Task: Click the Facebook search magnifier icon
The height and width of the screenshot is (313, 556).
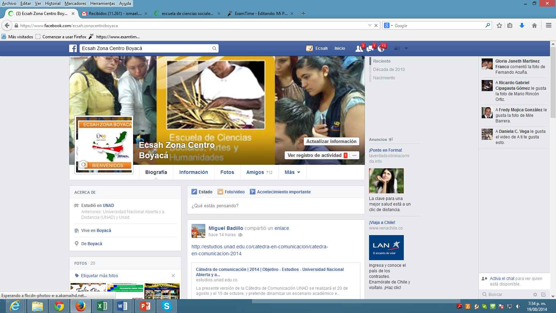Action: 214,49
